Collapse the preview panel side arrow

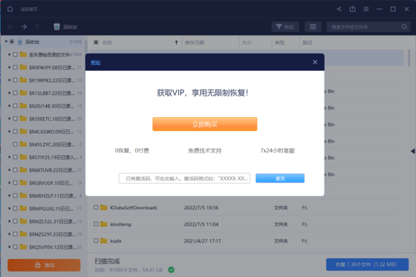coord(413,151)
